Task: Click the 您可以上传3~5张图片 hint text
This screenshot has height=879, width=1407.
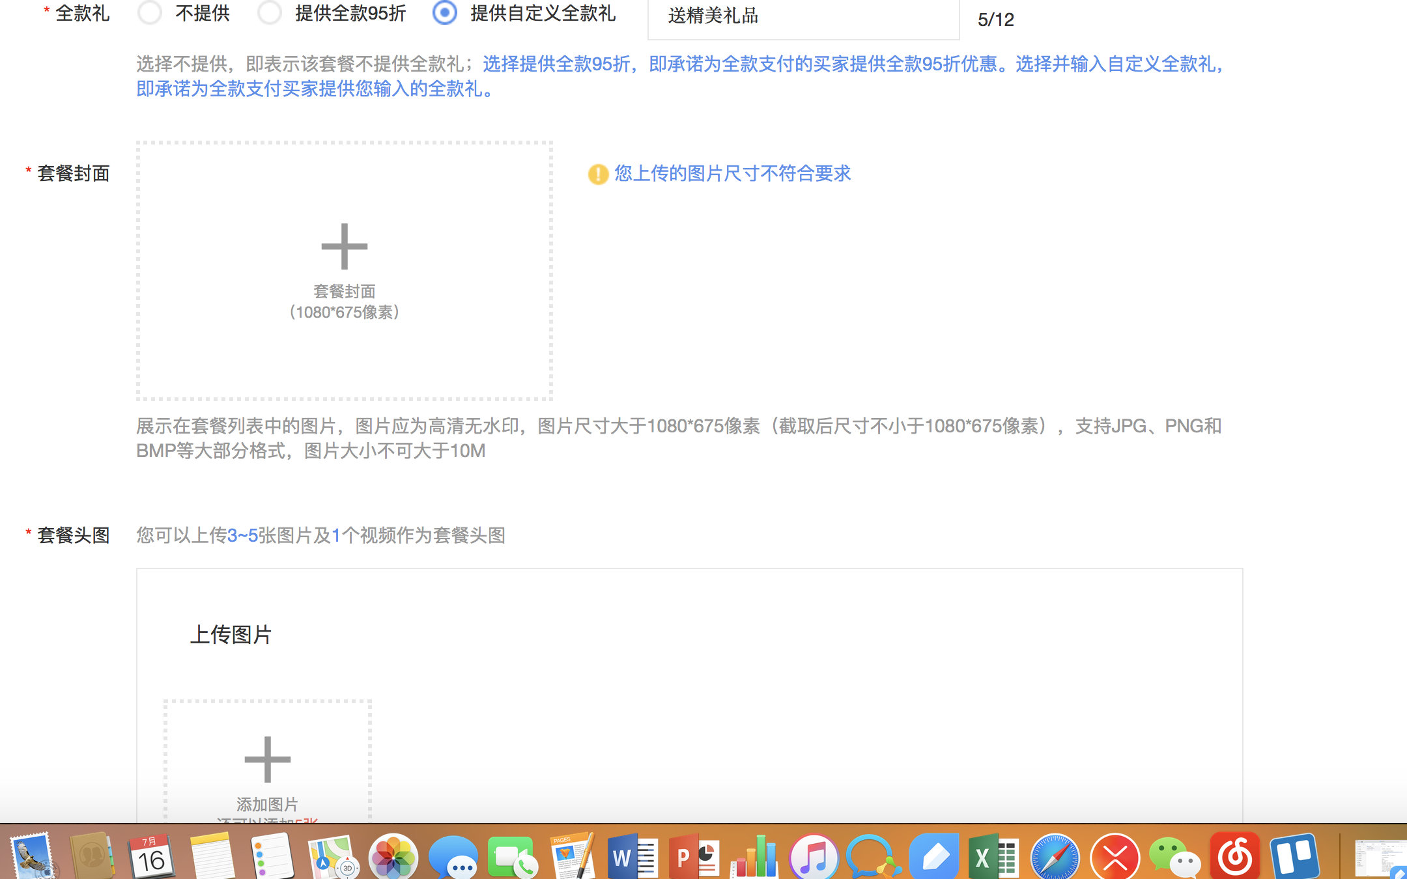Action: point(320,535)
